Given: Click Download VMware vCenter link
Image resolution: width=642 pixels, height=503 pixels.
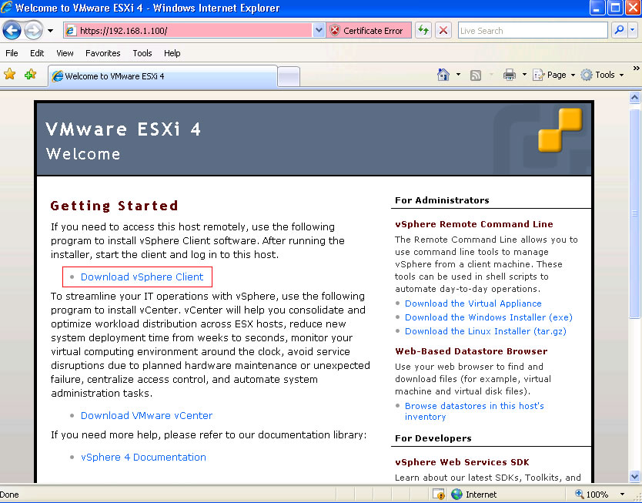Looking at the screenshot, I should coord(146,415).
